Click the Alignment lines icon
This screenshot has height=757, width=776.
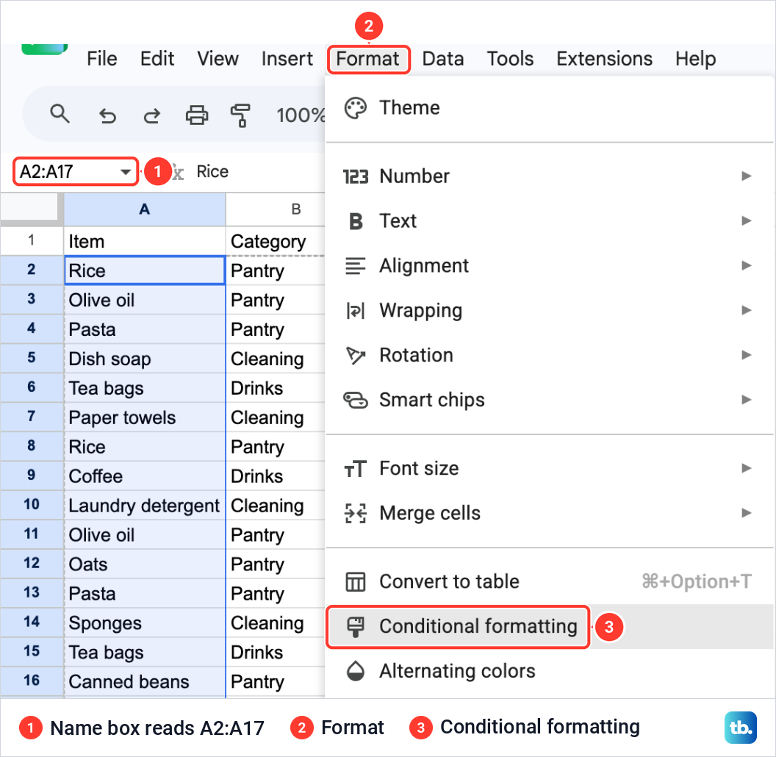356,266
